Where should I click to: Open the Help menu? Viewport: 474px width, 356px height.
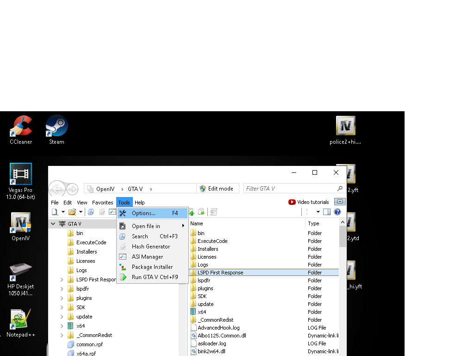point(140,203)
